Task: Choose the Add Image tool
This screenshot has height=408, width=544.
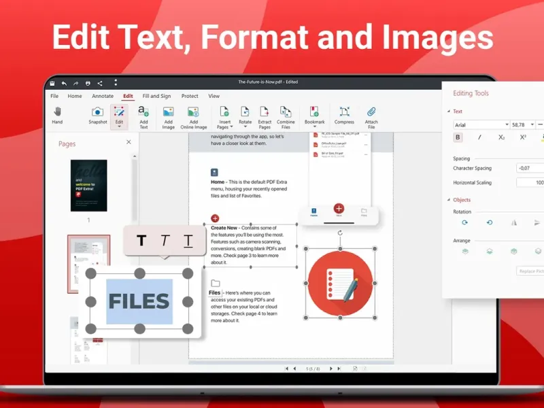Action: [168, 118]
